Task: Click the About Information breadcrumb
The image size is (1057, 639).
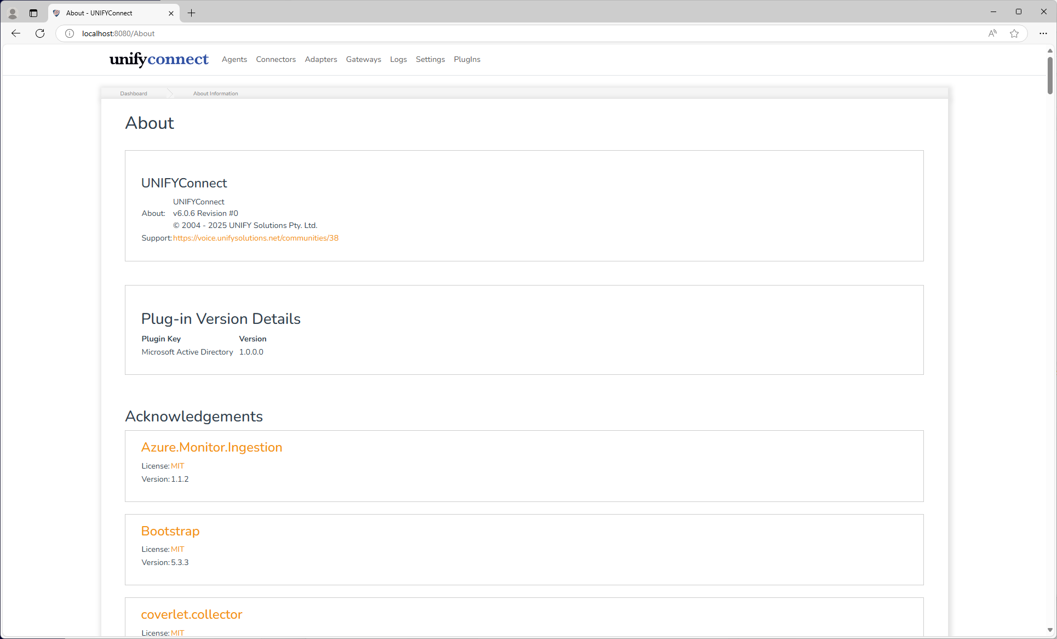Action: coord(216,94)
